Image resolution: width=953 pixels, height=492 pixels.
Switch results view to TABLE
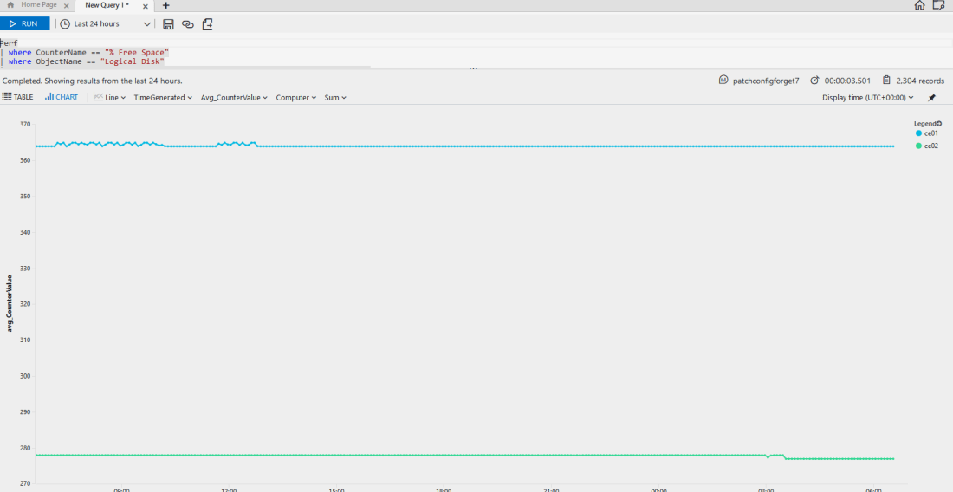[17, 97]
